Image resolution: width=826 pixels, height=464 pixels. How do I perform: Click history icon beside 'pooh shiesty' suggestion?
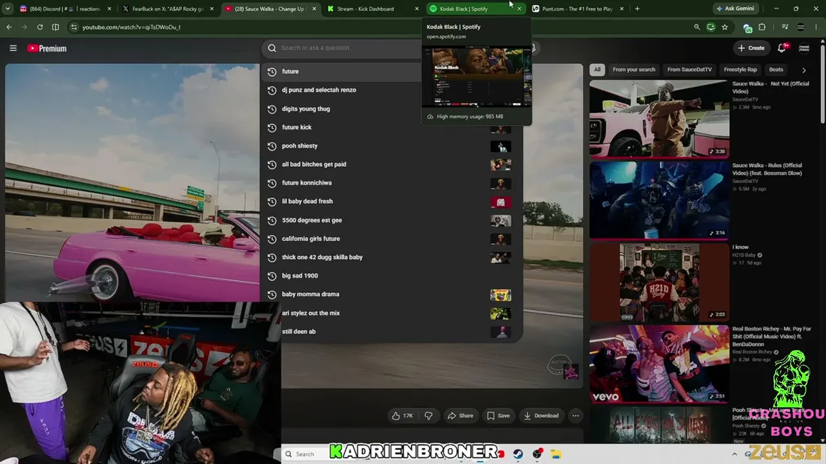pyautogui.click(x=272, y=146)
